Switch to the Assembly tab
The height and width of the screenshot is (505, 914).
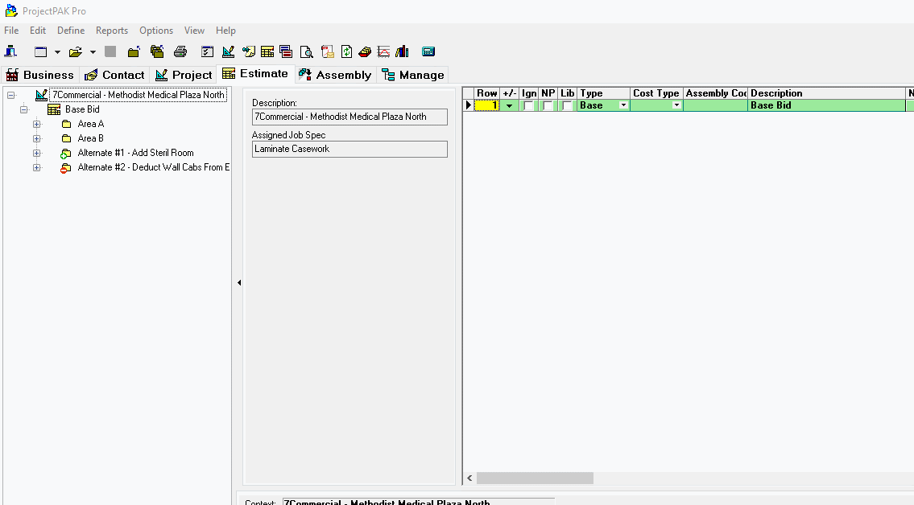[335, 75]
